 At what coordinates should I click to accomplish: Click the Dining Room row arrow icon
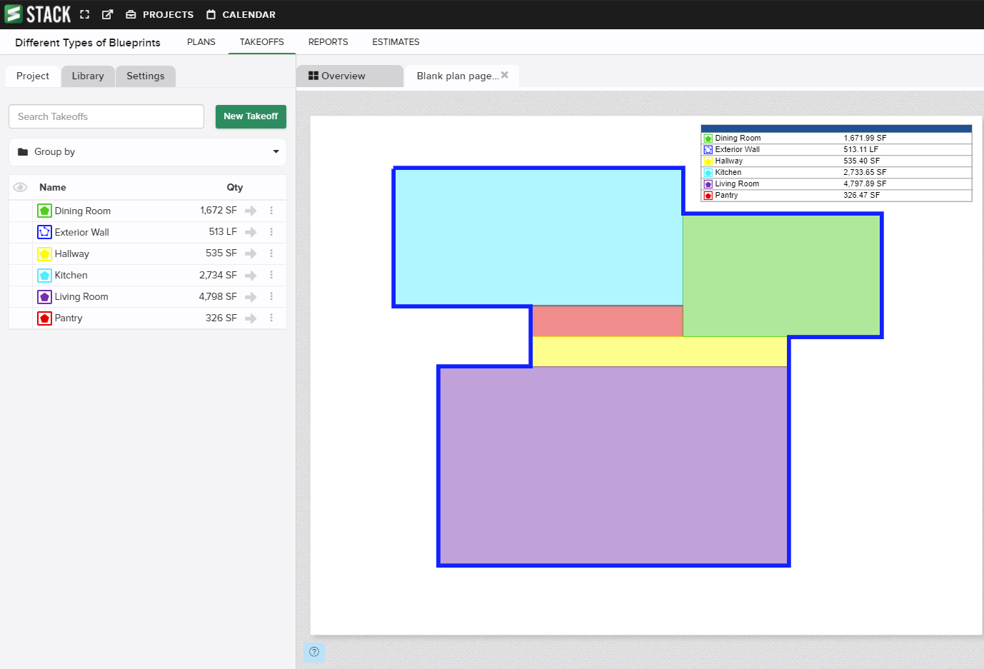tap(251, 211)
